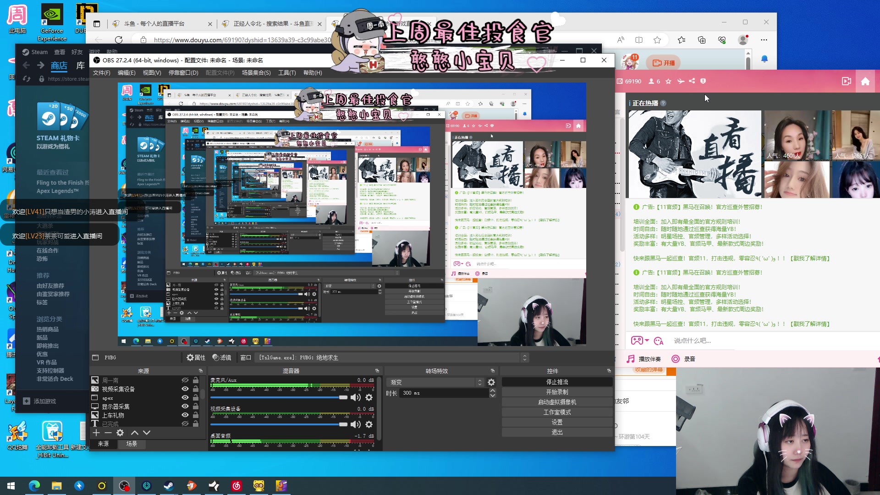Viewport: 880px width, 495px height.
Task: Open the 编辑(E) menu in OBS
Action: click(126, 73)
